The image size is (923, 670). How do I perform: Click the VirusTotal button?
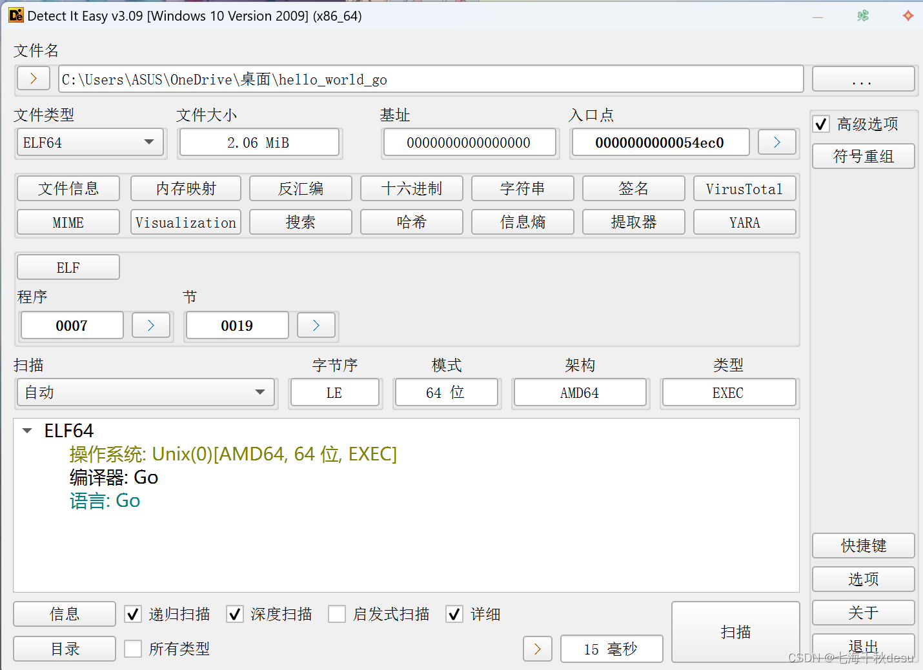744,188
